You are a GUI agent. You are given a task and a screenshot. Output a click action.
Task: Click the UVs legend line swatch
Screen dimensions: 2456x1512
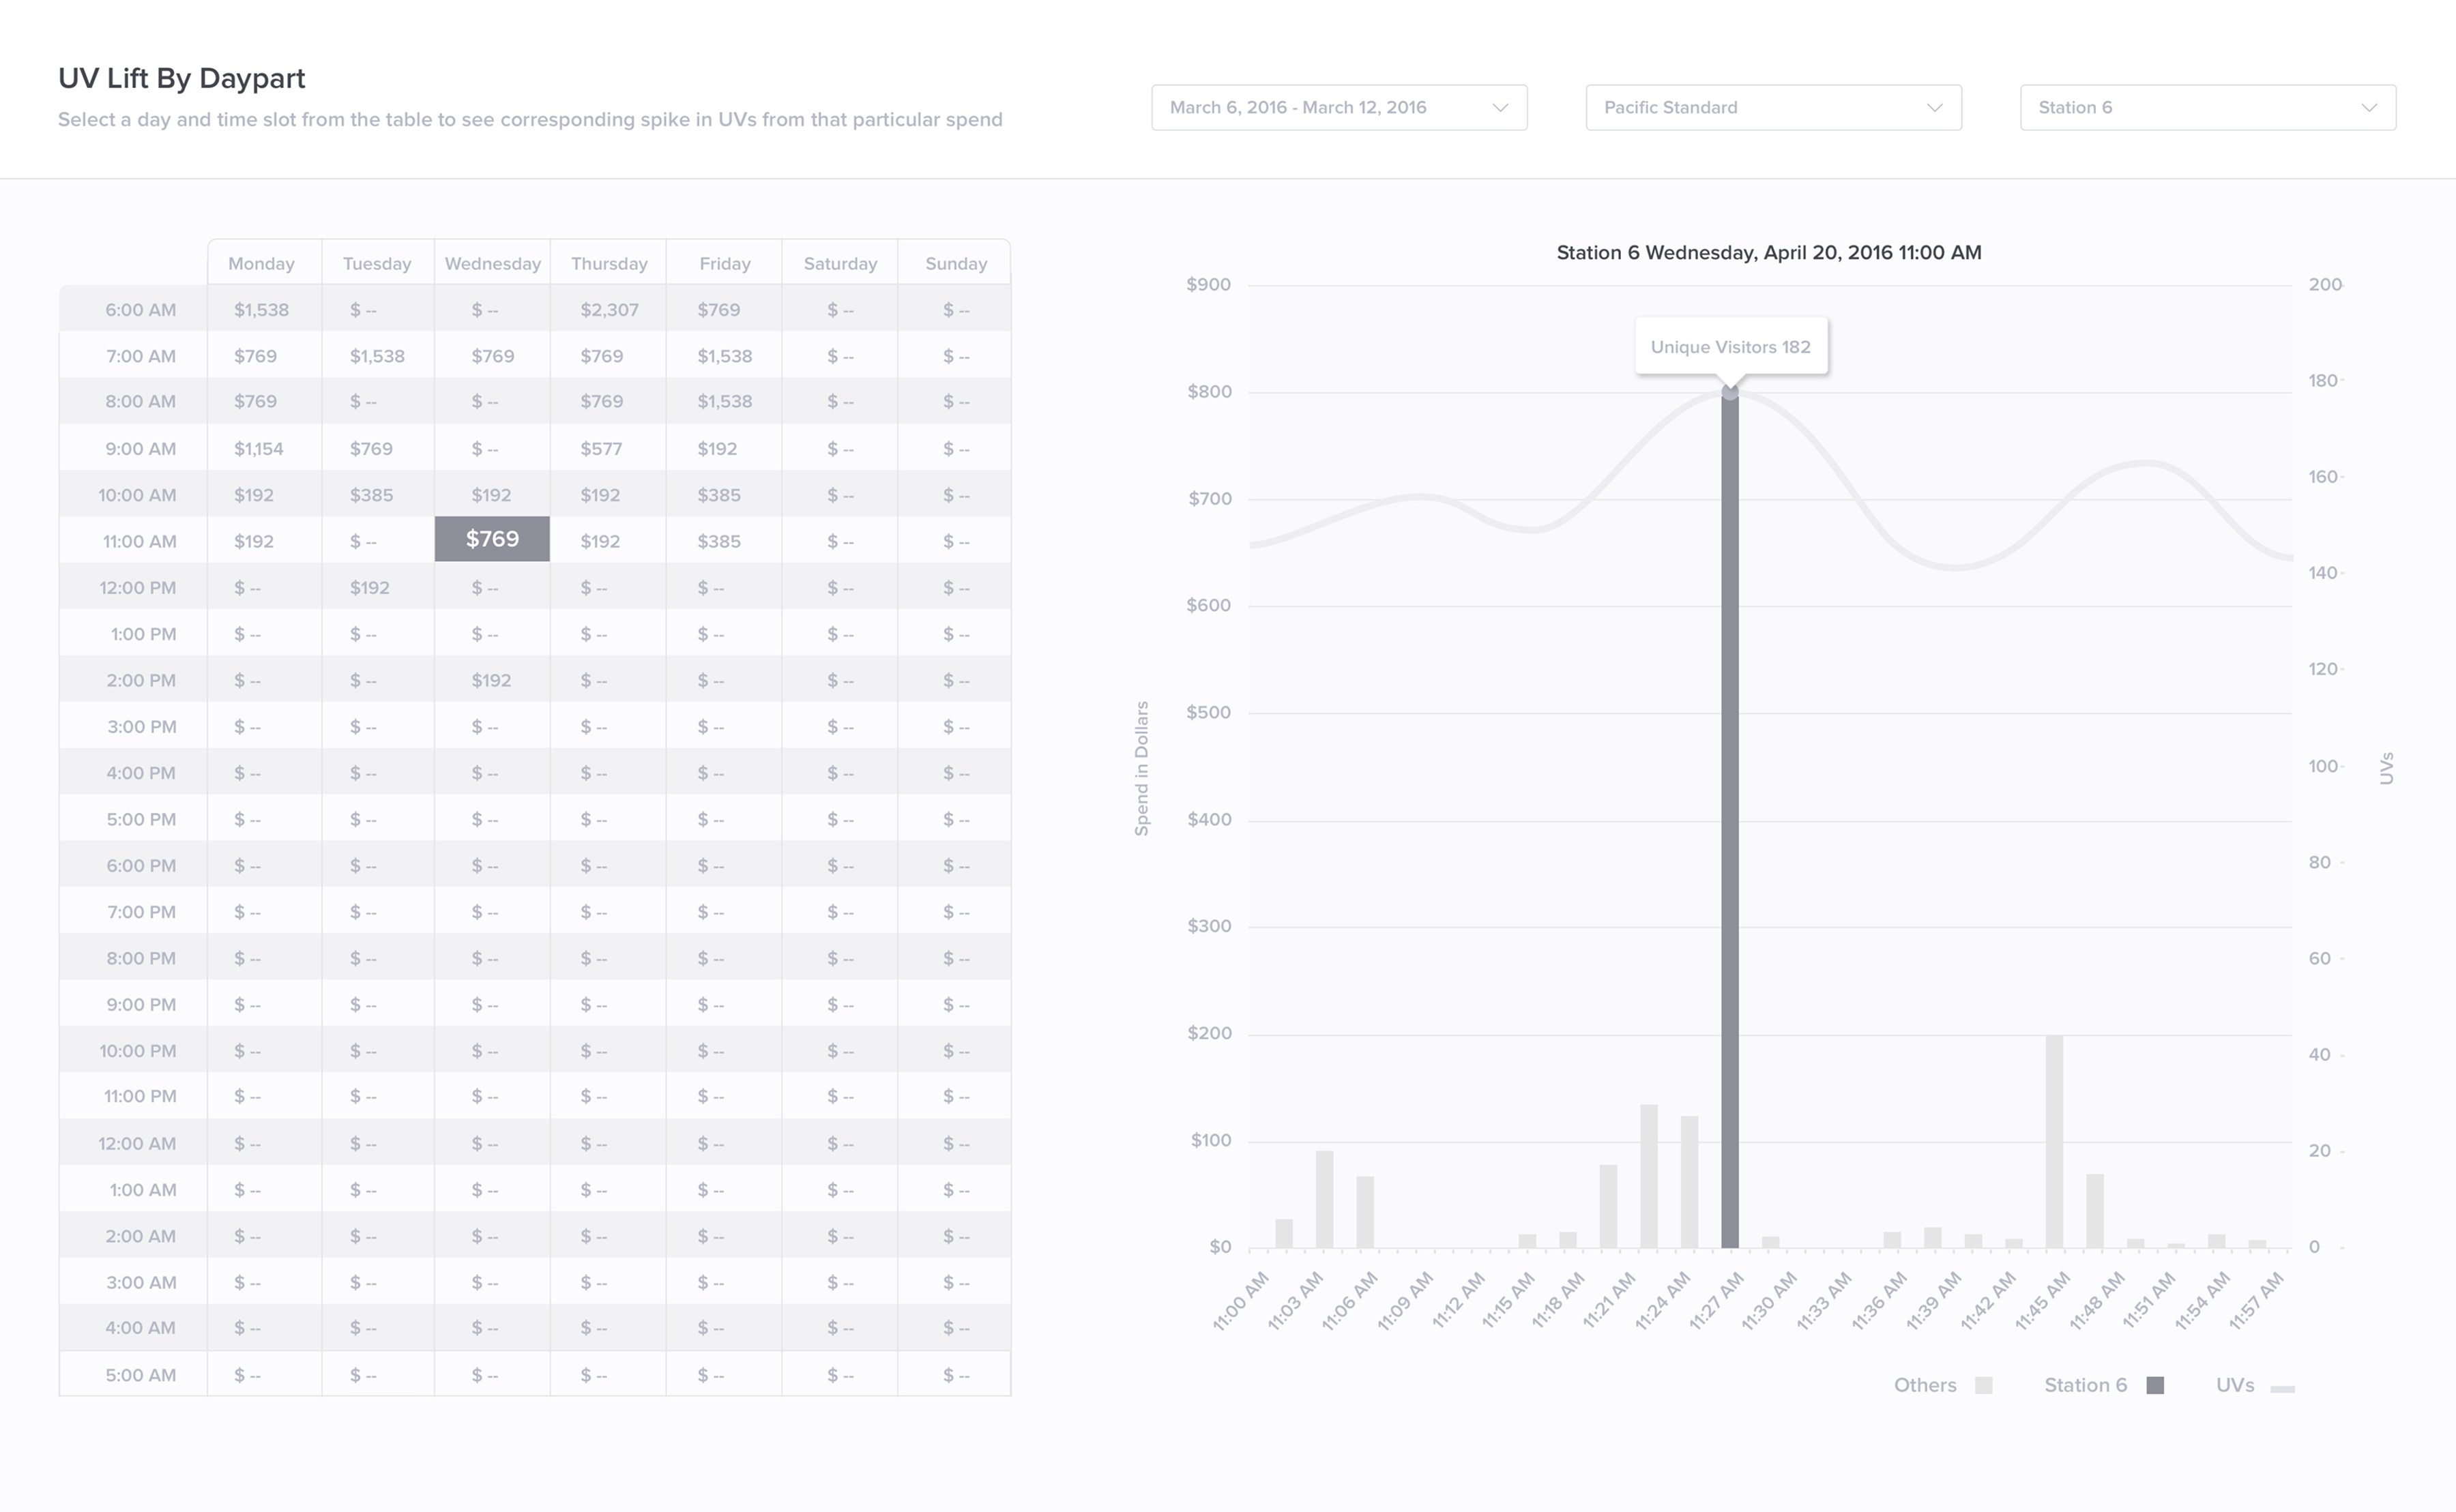tap(2282, 1388)
